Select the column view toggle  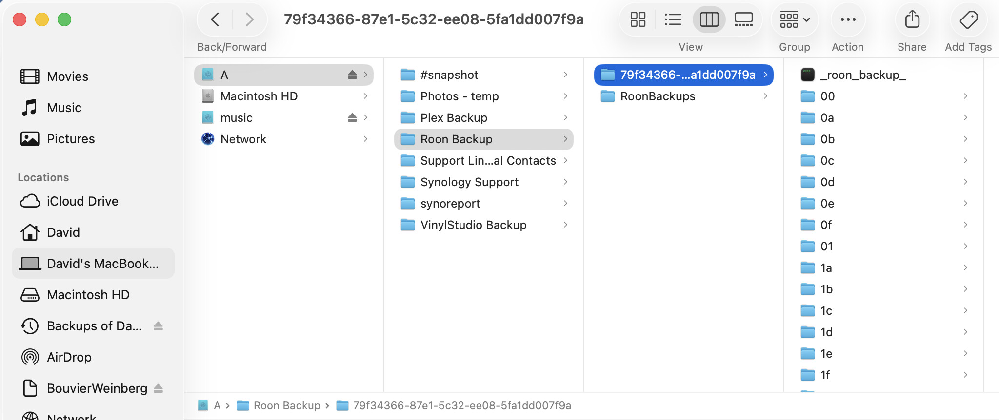[709, 19]
